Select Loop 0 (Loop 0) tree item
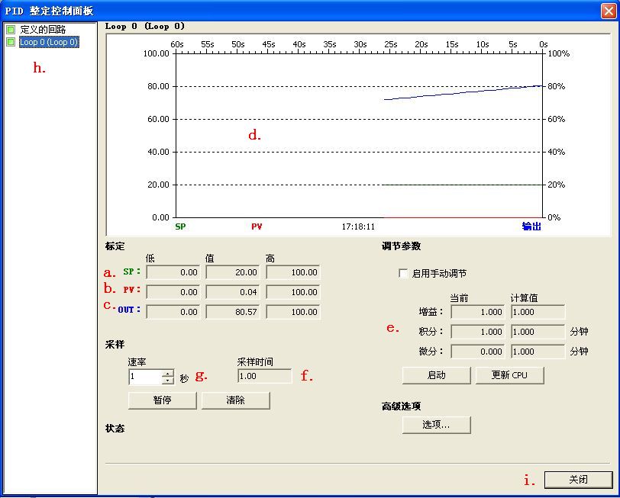The width and height of the screenshot is (620, 498). 49,42
